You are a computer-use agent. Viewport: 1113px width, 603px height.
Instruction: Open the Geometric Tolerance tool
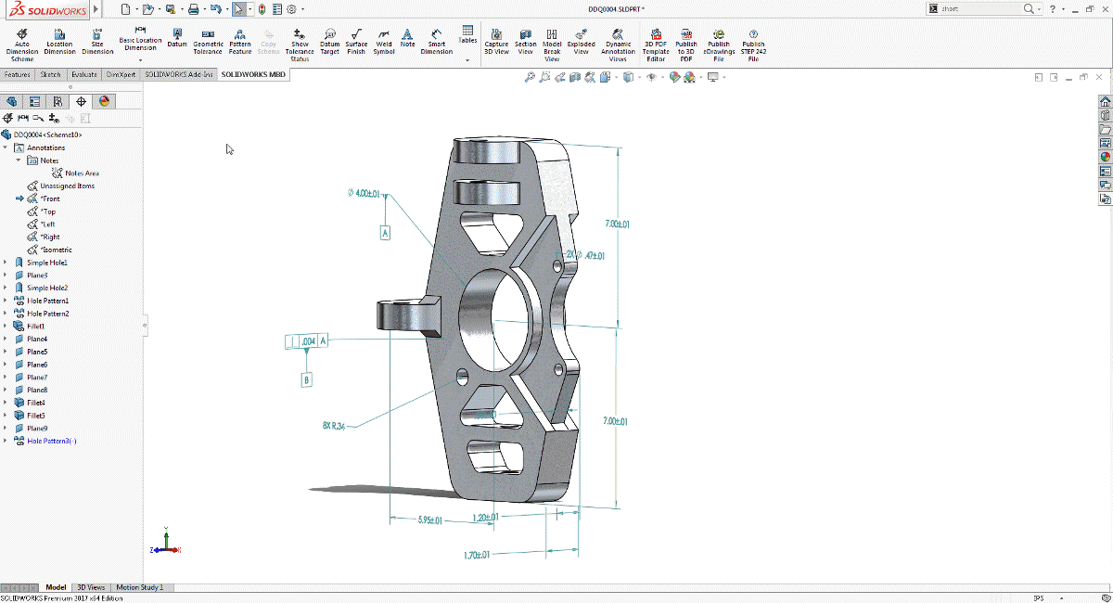208,42
